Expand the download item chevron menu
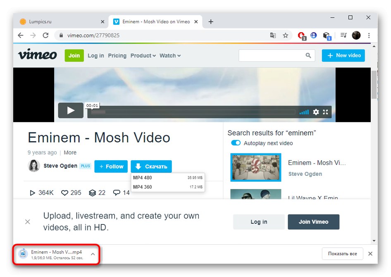 93,254
